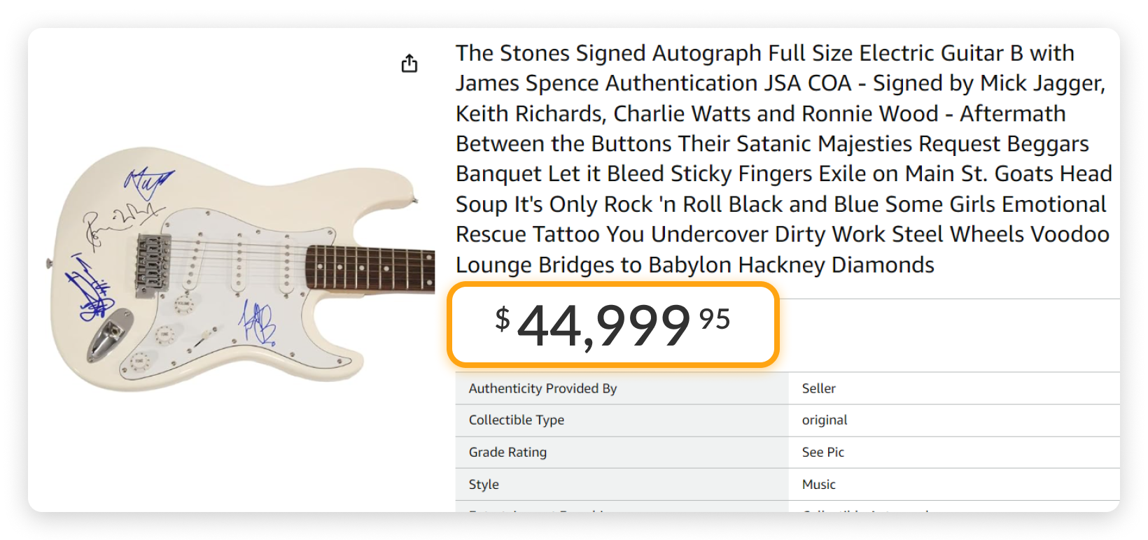Click 'See Pic' in the Grade Rating row
Screen dimensions: 1148x540
pos(822,452)
